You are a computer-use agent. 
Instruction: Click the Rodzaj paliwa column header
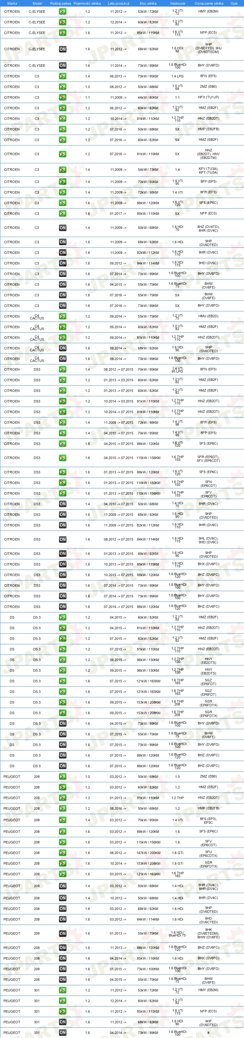[x=61, y=3]
